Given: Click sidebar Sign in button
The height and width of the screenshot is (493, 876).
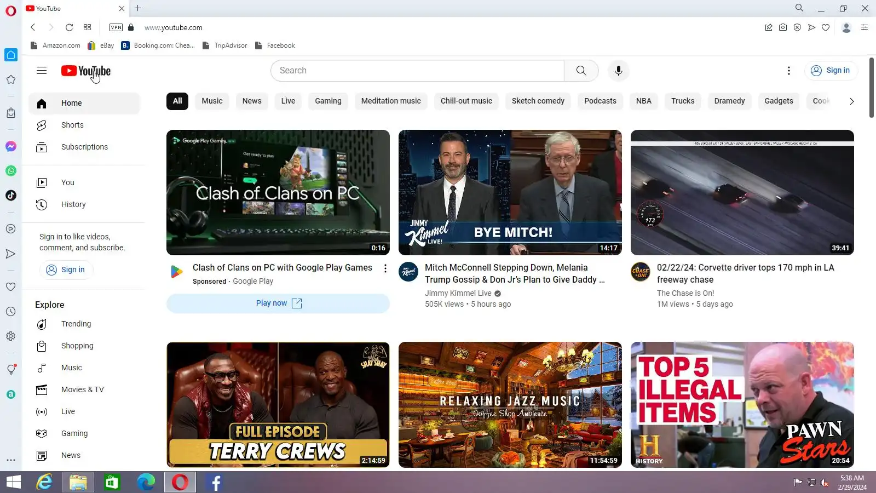Looking at the screenshot, I should click(66, 270).
